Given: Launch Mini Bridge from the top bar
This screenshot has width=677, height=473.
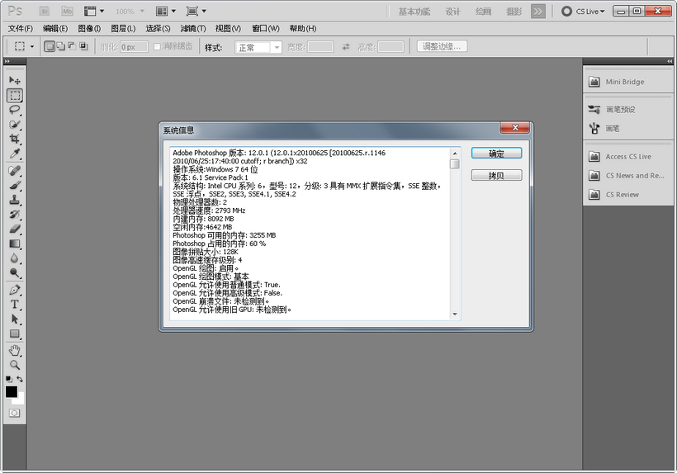Looking at the screenshot, I should [67, 12].
